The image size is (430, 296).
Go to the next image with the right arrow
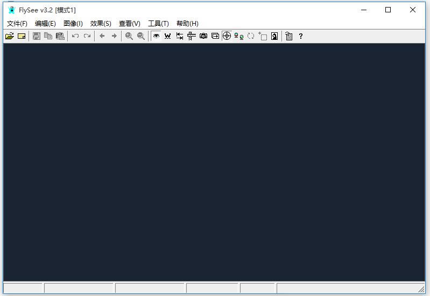pos(114,36)
